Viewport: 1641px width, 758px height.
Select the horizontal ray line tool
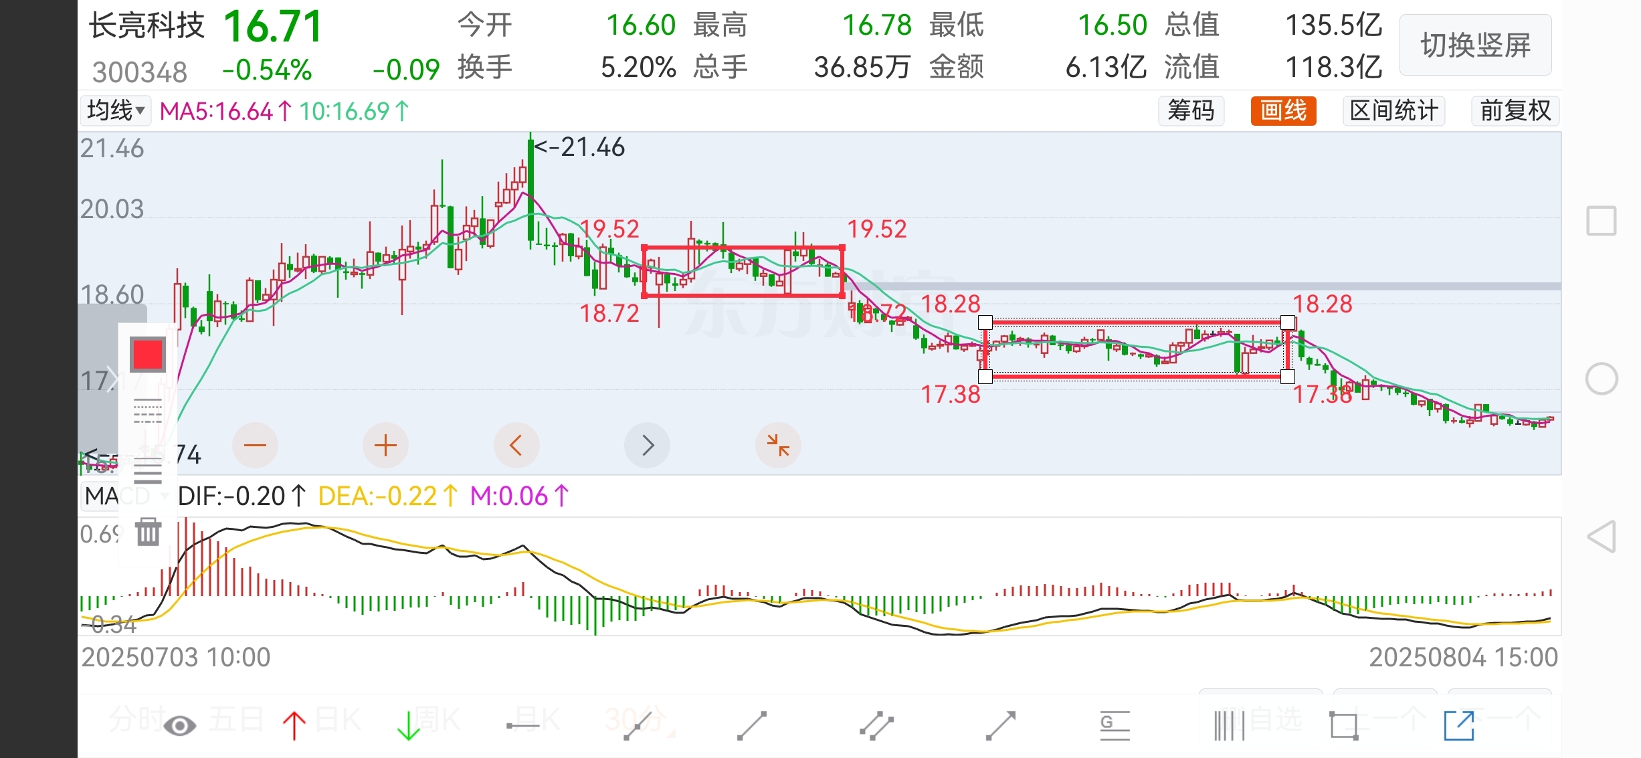tap(522, 726)
